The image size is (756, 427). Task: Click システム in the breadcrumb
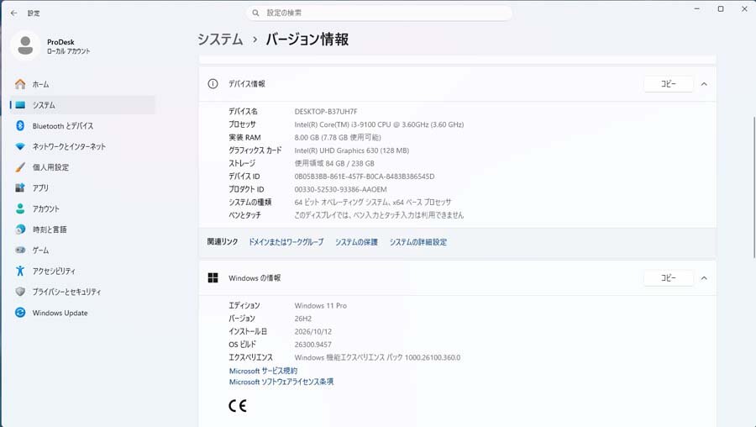point(220,39)
